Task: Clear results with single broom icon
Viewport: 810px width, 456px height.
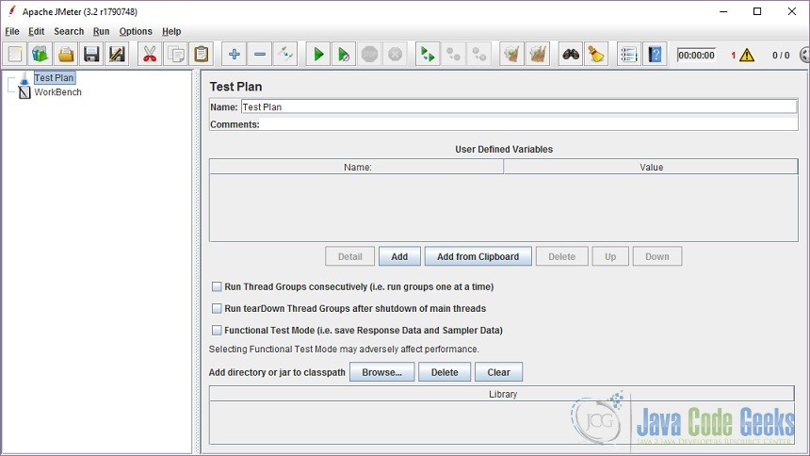Action: 512,54
